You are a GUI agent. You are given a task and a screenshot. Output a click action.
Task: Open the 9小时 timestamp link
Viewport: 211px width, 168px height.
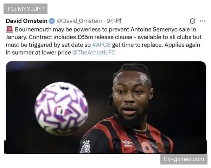click(x=114, y=21)
